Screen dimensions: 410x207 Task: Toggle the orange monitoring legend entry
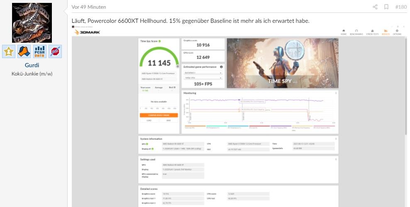[x=195, y=127]
